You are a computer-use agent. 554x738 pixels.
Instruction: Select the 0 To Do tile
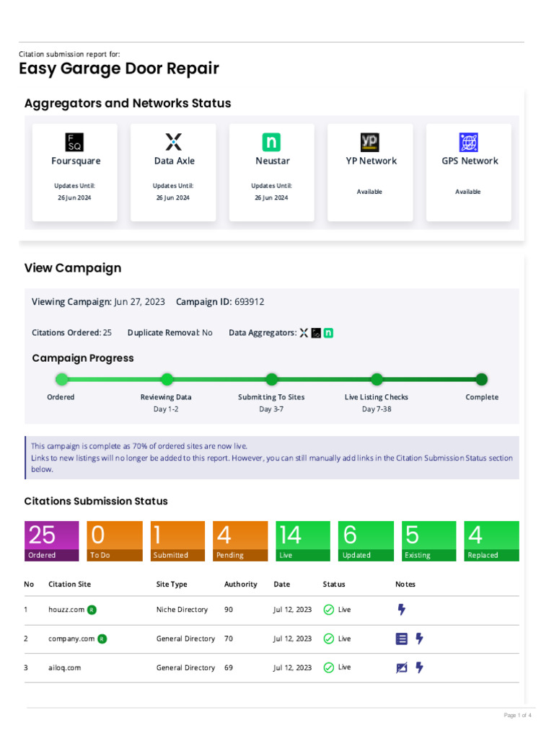click(115, 541)
